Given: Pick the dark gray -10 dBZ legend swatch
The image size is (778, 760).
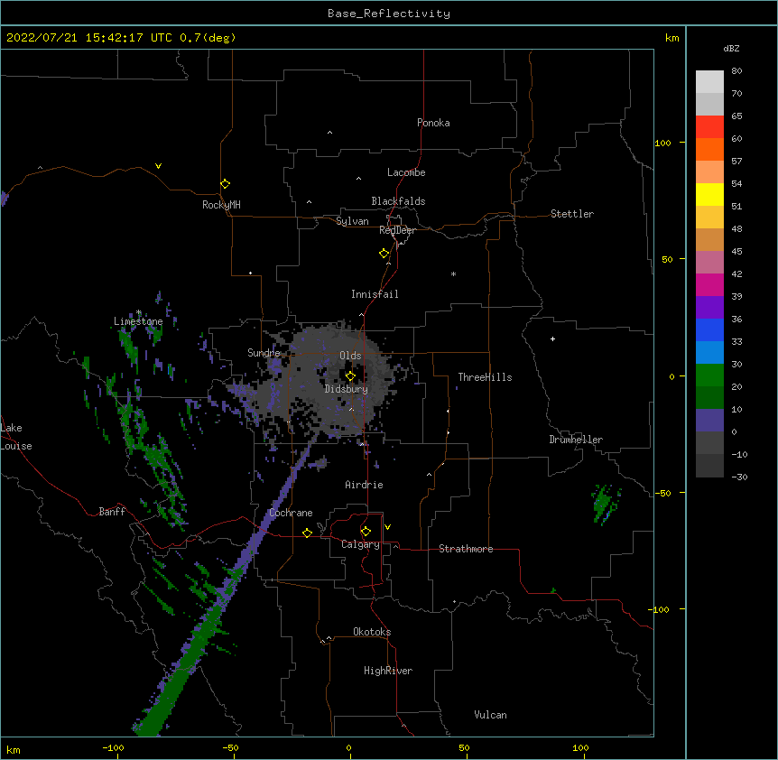Looking at the screenshot, I should (x=709, y=466).
